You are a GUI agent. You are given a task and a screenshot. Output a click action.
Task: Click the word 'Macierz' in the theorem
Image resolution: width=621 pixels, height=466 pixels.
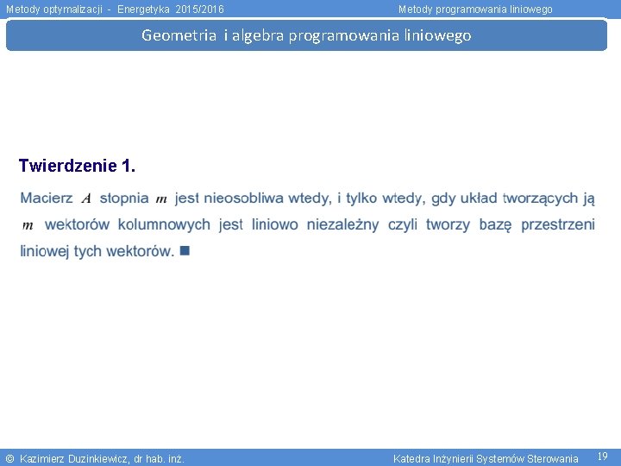pyautogui.click(x=47, y=198)
